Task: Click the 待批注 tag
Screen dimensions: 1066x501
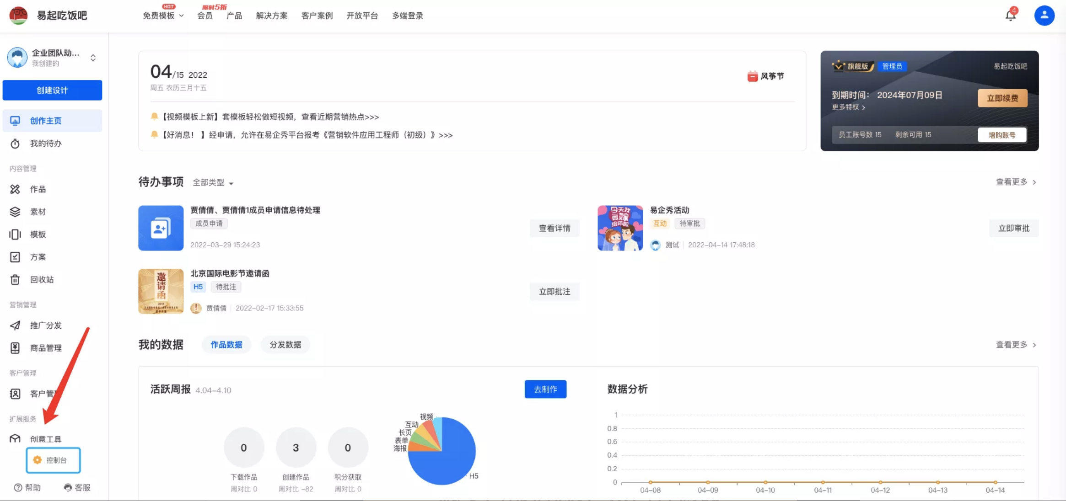Action: [x=226, y=287]
